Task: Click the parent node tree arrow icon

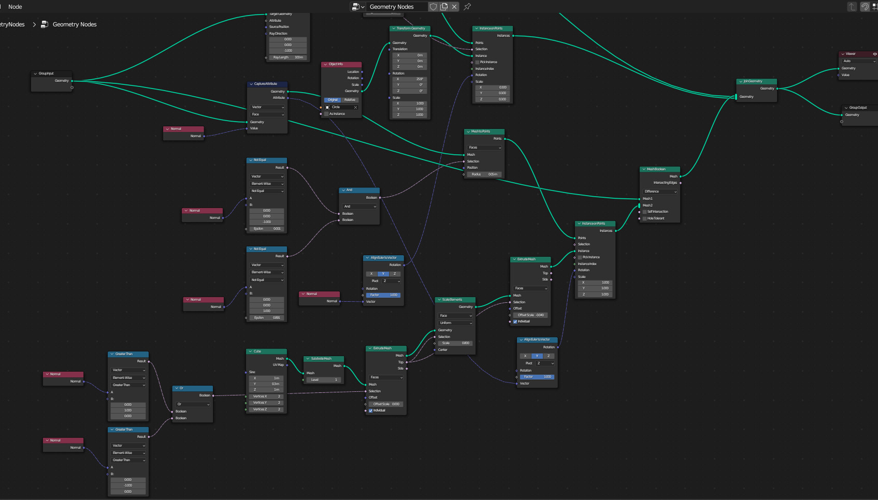Action: point(852,7)
